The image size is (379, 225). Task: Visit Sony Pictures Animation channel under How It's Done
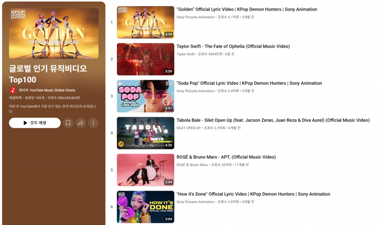coord(195,202)
